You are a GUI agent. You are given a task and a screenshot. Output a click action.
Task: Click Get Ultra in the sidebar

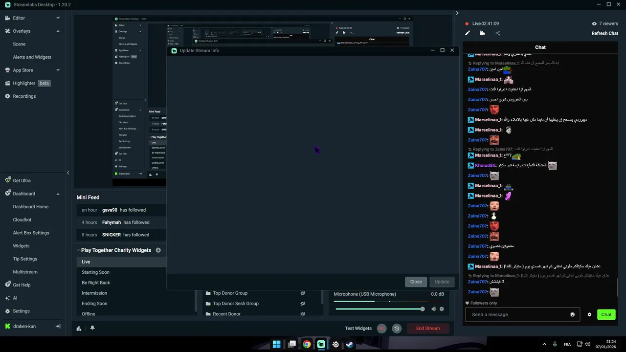pos(22,180)
